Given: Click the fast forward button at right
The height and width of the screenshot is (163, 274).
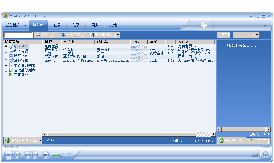Looking at the screenshot, I should point(265,147).
